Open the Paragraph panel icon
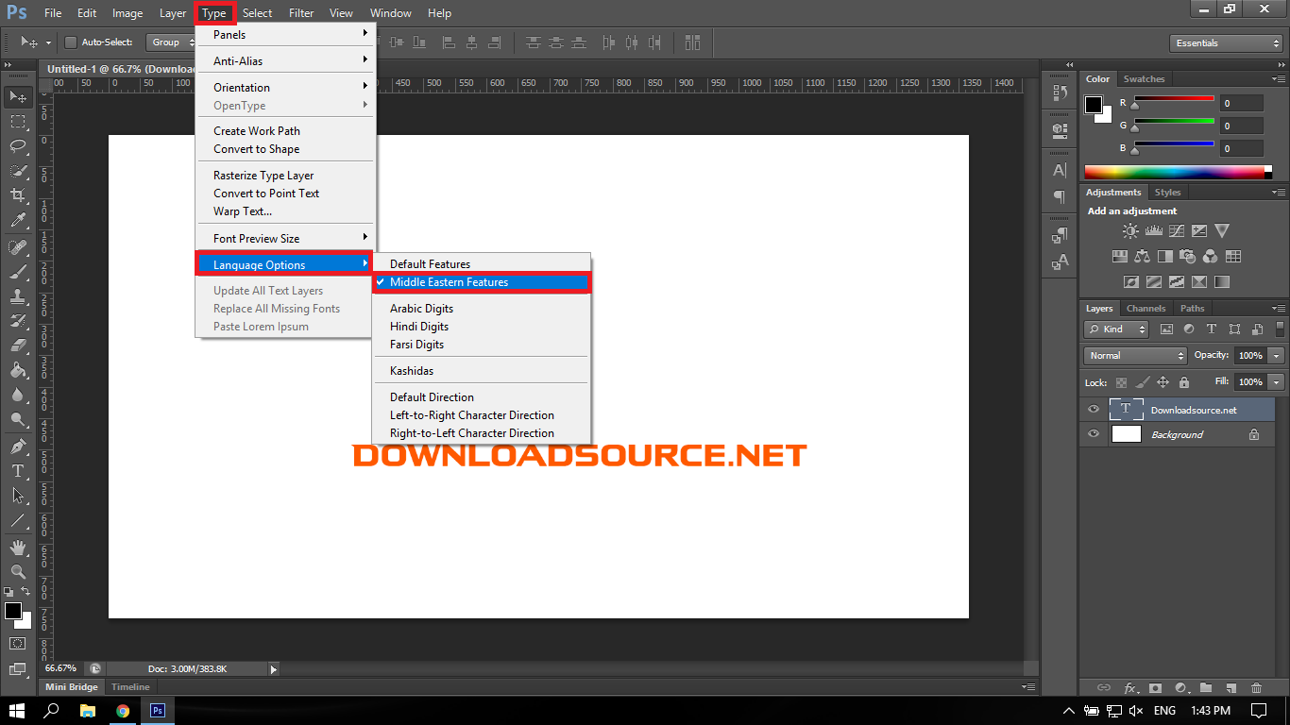The height and width of the screenshot is (725, 1290). (x=1060, y=197)
